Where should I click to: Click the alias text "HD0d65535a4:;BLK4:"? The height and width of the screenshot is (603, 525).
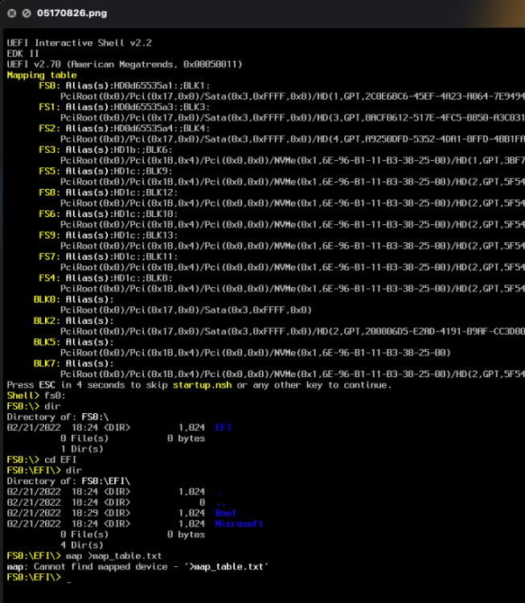(162, 128)
